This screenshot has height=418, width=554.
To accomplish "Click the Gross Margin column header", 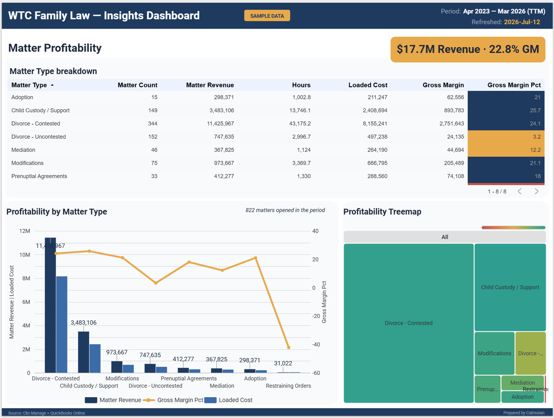I will [443, 85].
